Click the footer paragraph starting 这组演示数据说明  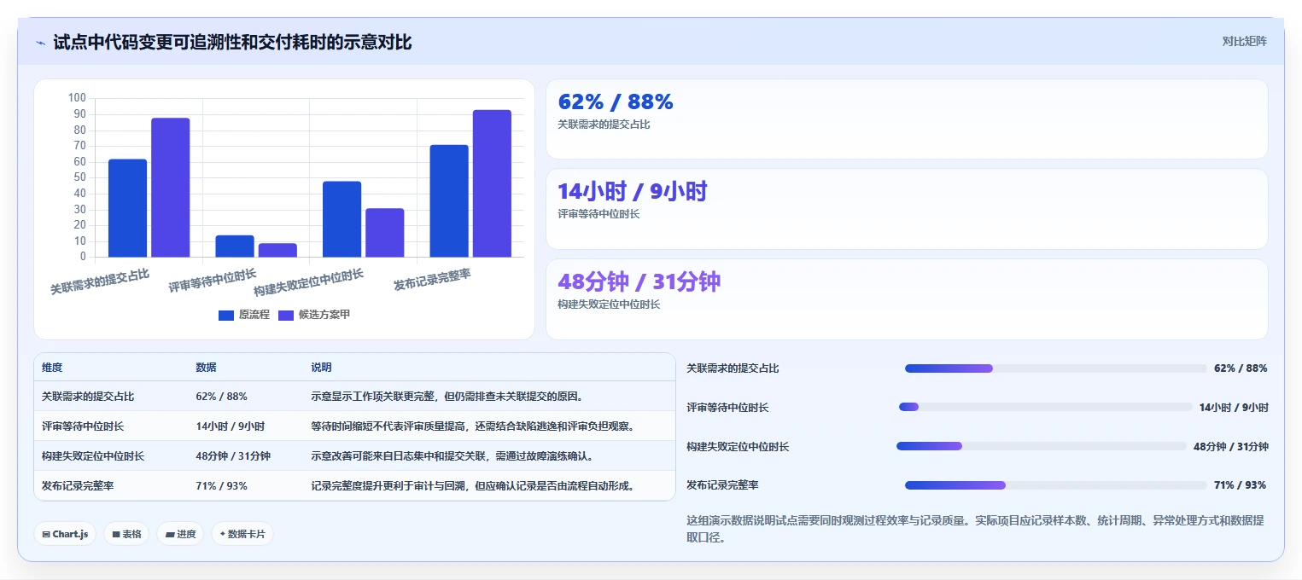[975, 529]
